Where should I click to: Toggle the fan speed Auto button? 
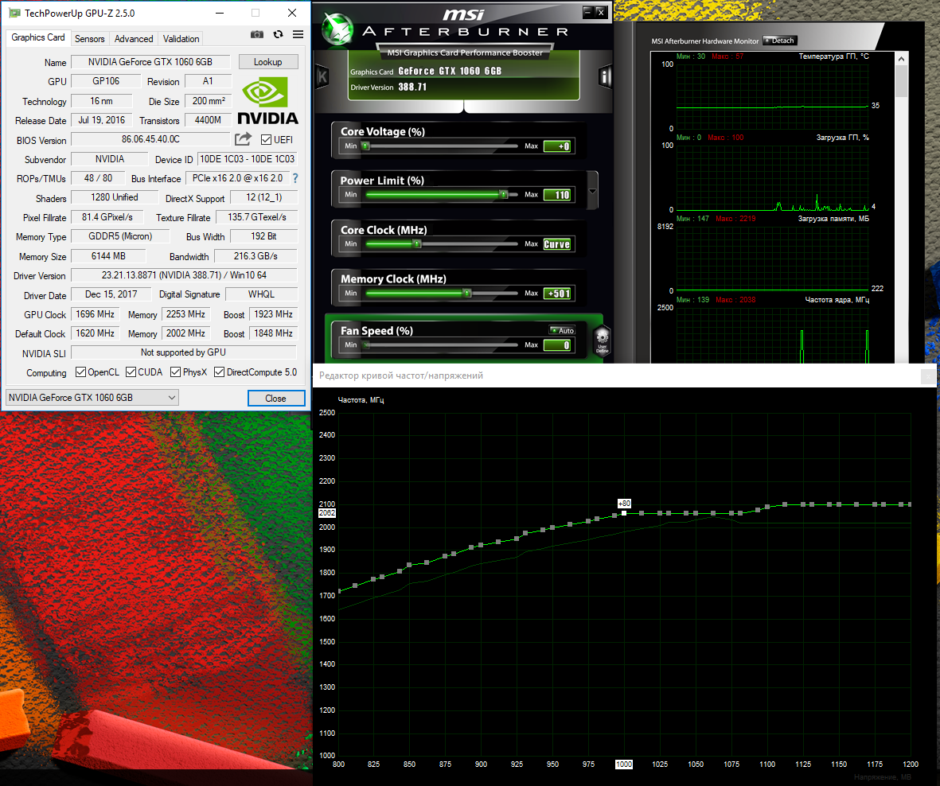point(562,331)
